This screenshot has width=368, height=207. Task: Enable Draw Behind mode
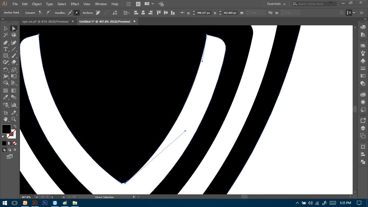pyautogui.click(x=10, y=150)
